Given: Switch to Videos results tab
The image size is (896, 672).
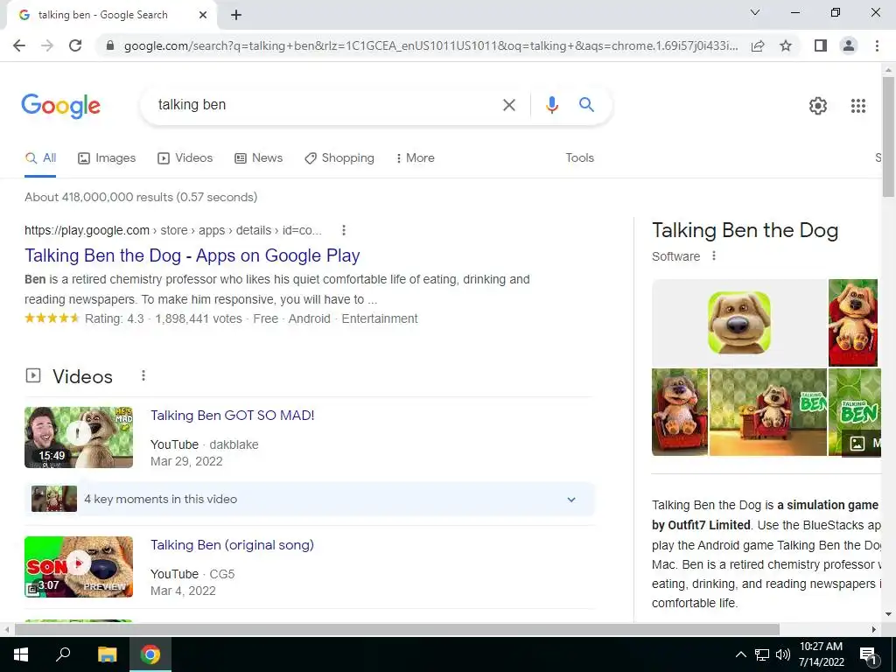Looking at the screenshot, I should pos(185,158).
